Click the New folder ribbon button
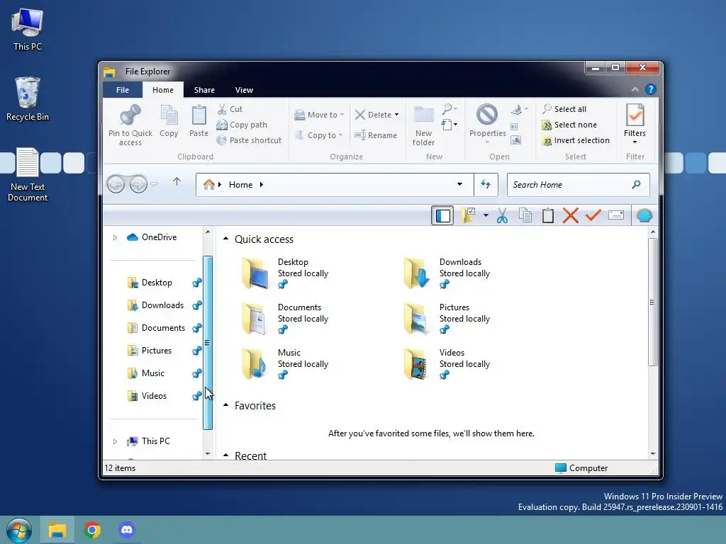The width and height of the screenshot is (726, 544). (423, 126)
